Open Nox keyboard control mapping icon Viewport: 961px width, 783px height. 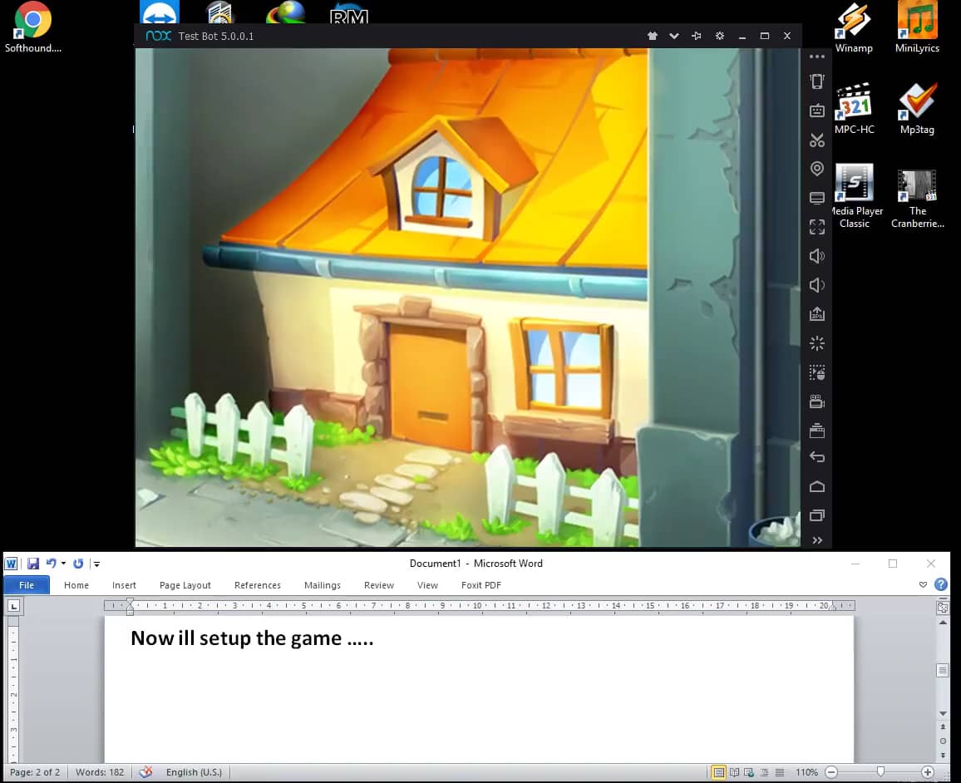pos(816,111)
